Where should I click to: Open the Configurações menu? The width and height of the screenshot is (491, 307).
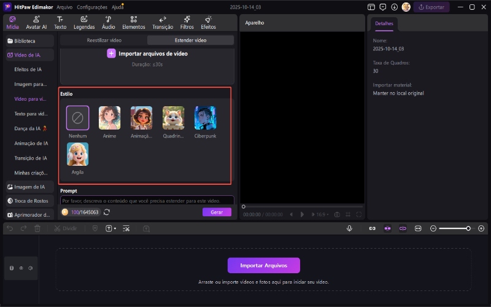pos(92,7)
